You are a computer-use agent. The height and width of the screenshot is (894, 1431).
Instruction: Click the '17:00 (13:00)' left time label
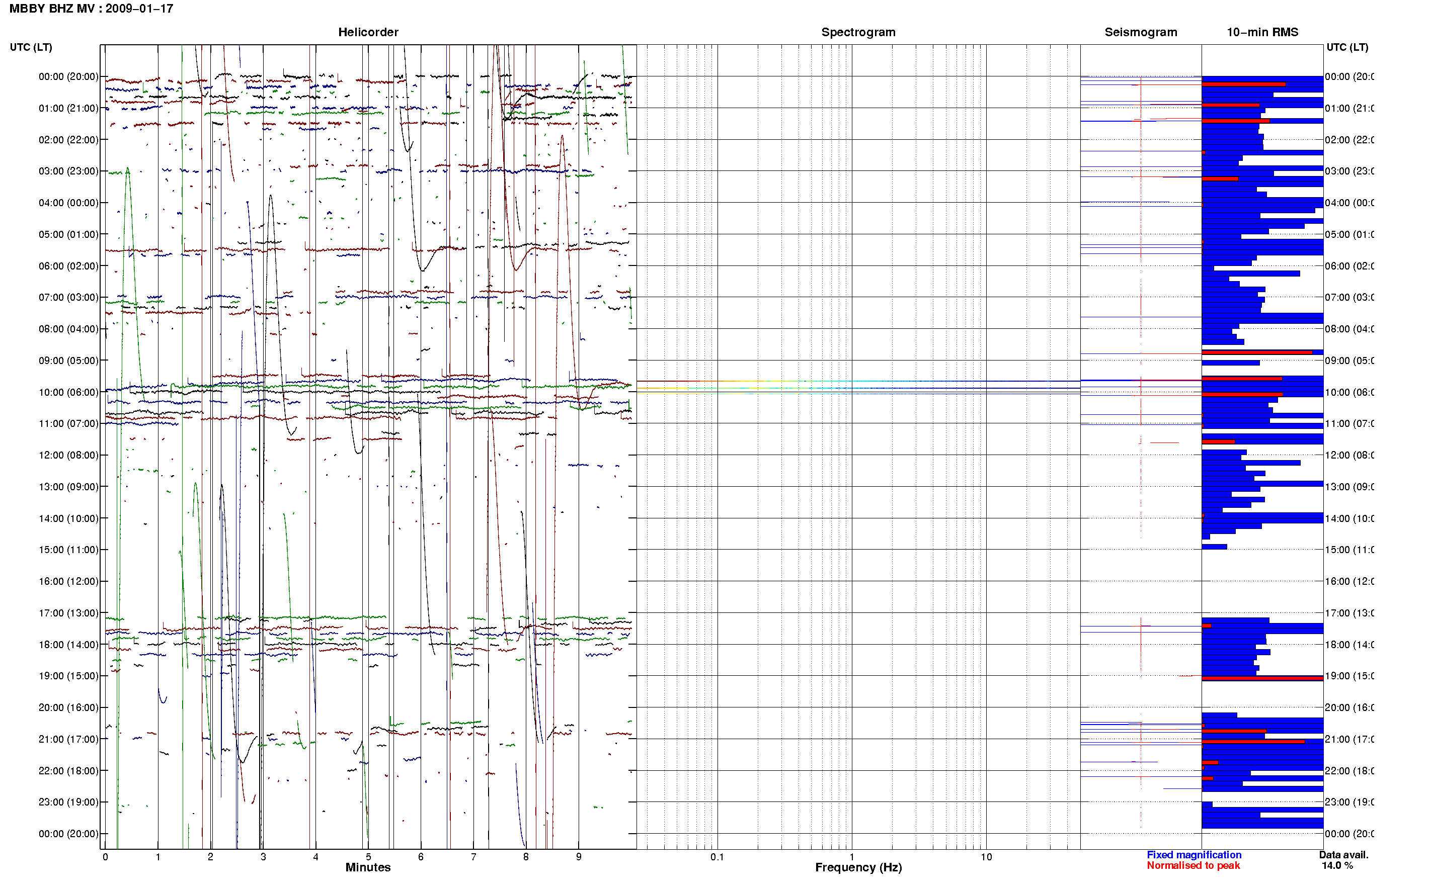[x=68, y=612]
